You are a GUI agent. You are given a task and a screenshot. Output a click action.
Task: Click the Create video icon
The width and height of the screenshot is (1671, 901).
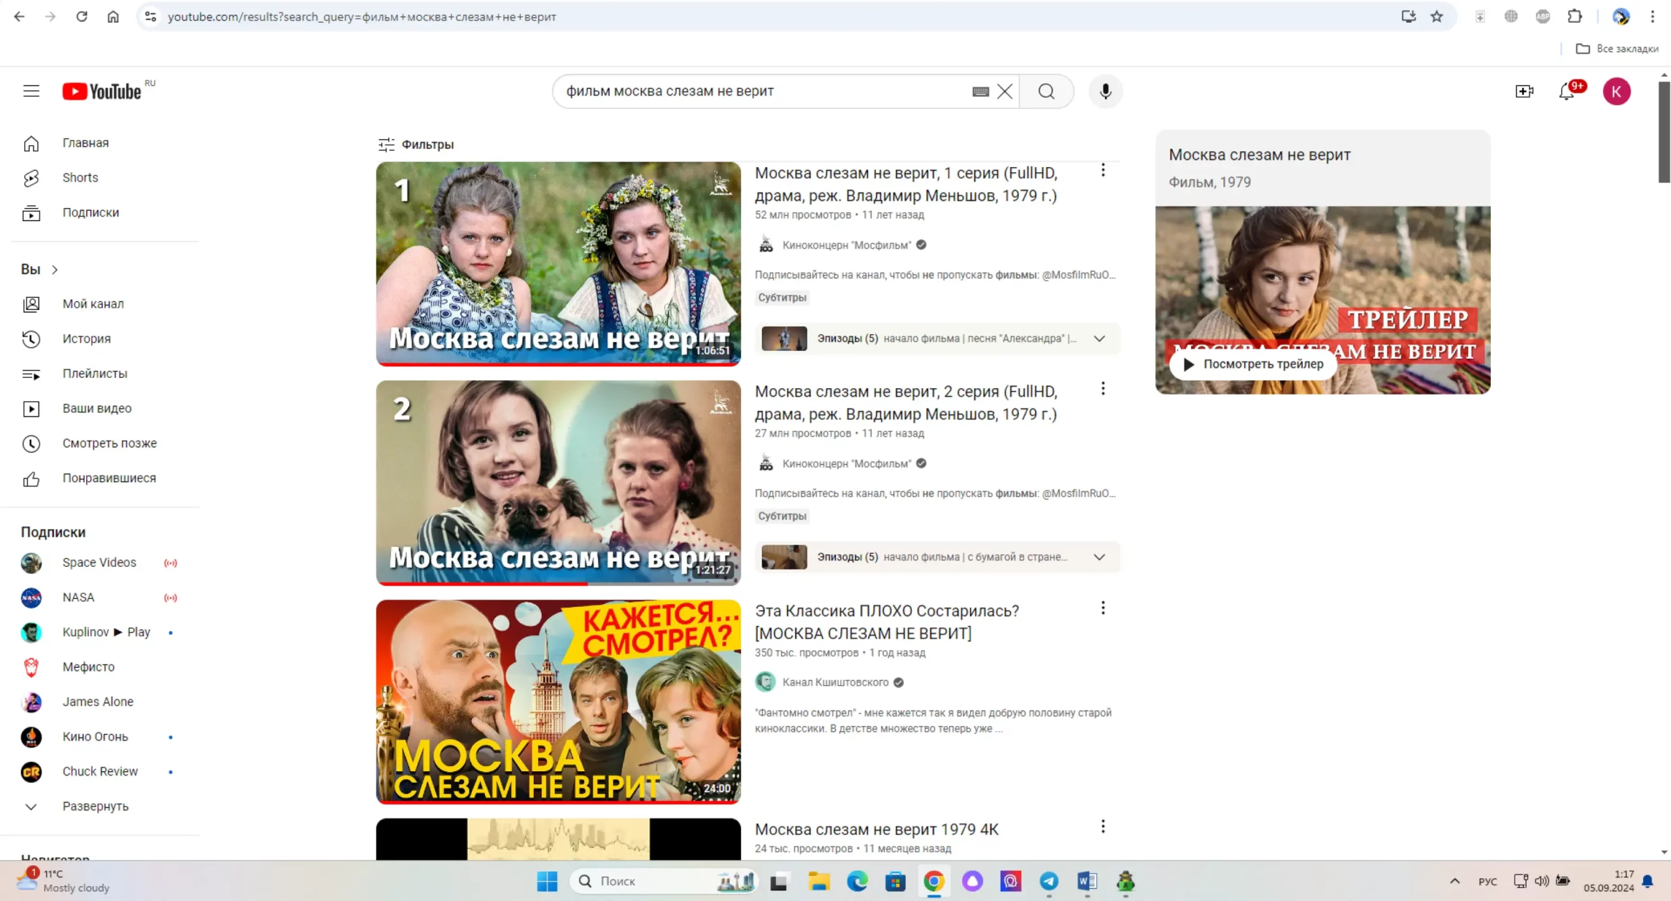pyautogui.click(x=1524, y=91)
